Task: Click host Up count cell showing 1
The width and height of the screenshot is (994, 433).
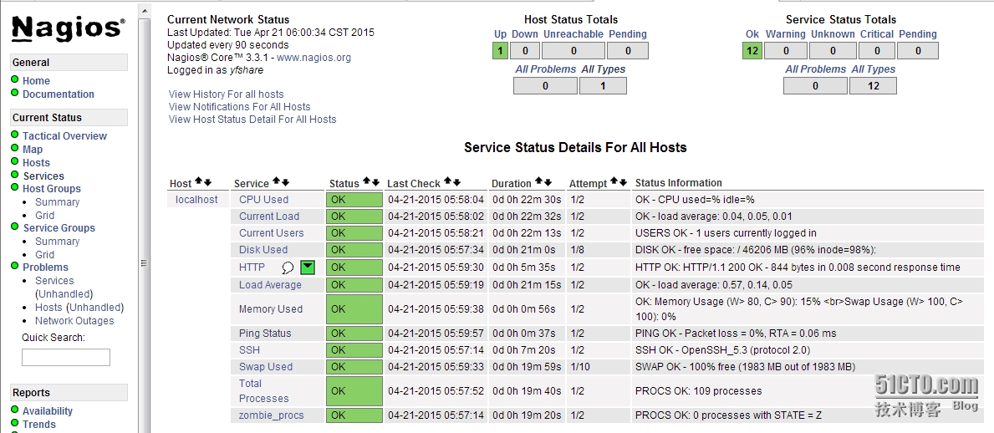Action: pos(500,51)
